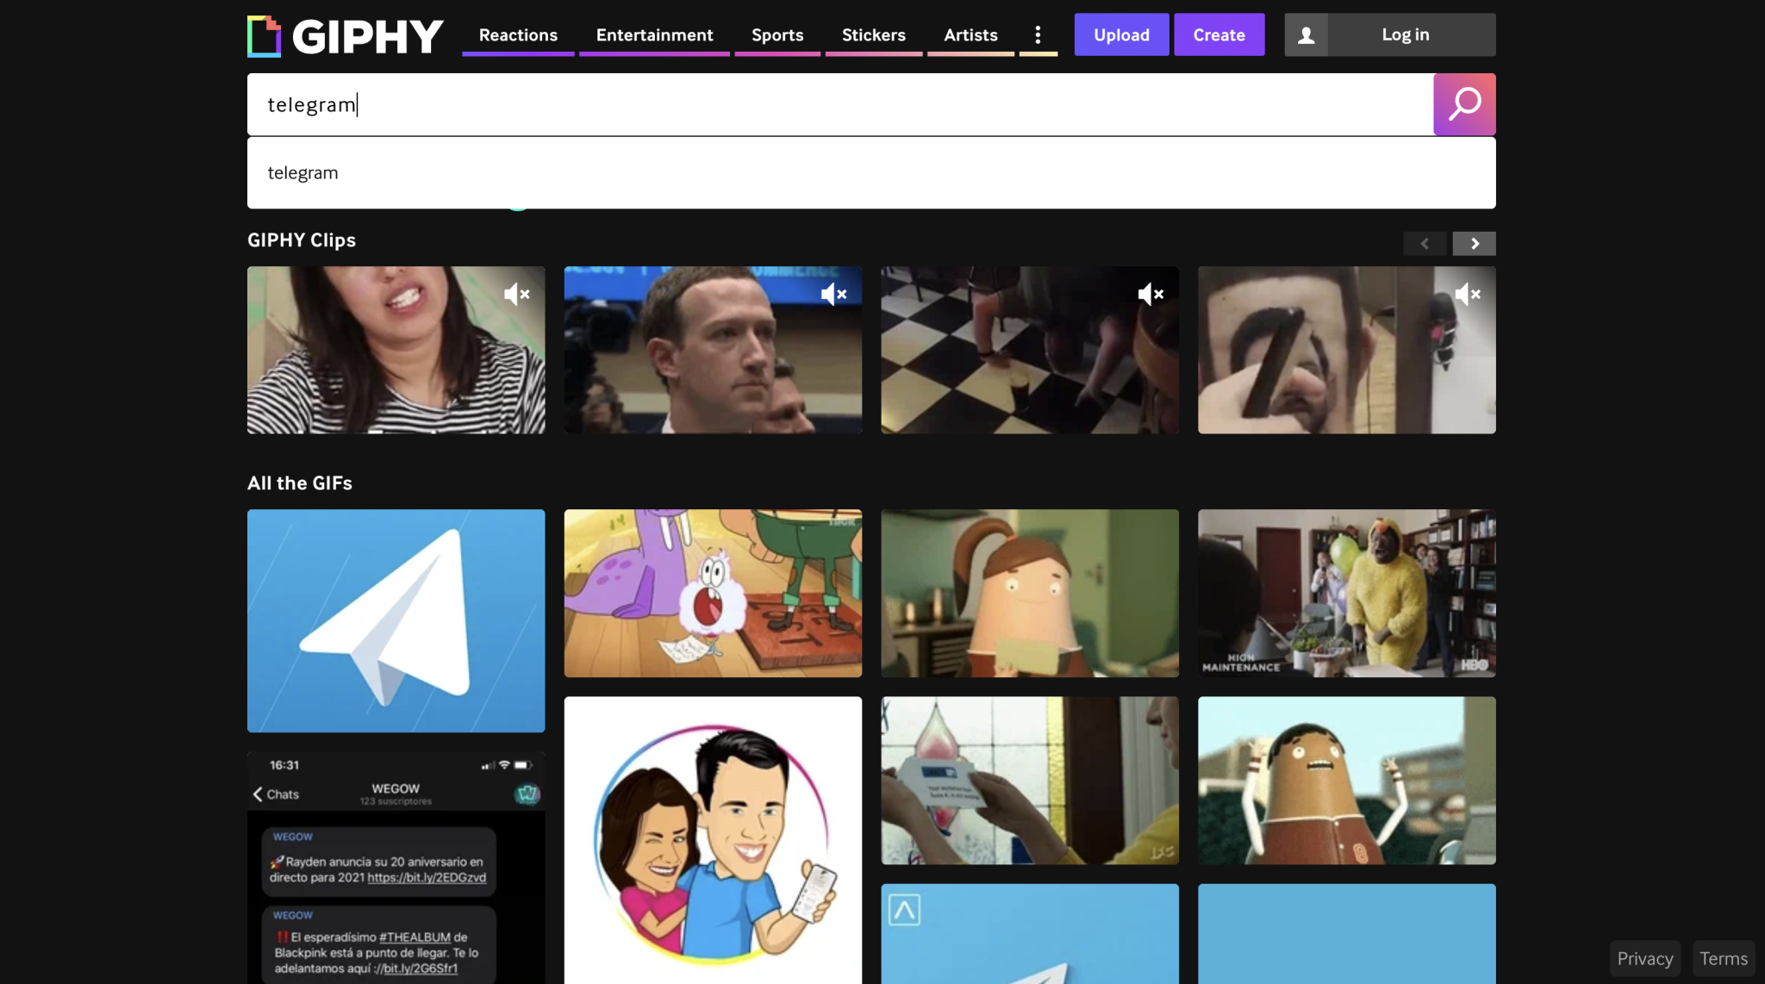Click the GIPHY logo icon
1765x984 pixels.
[x=264, y=36]
